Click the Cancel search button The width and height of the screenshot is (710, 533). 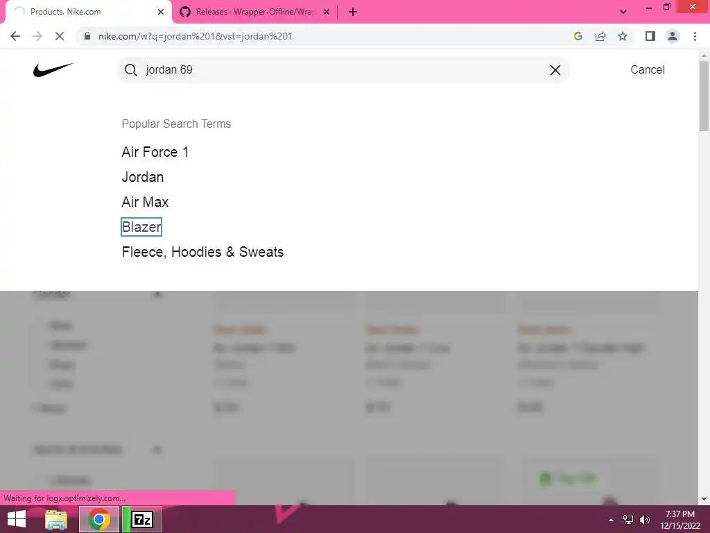(648, 70)
